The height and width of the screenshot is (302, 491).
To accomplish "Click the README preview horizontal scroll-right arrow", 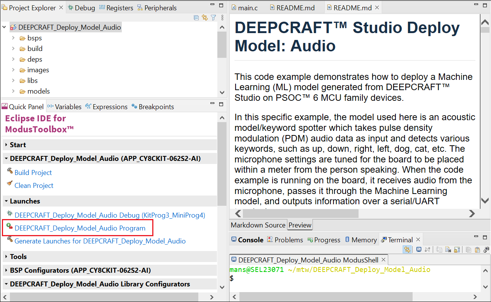I will pyautogui.click(x=472, y=214).
